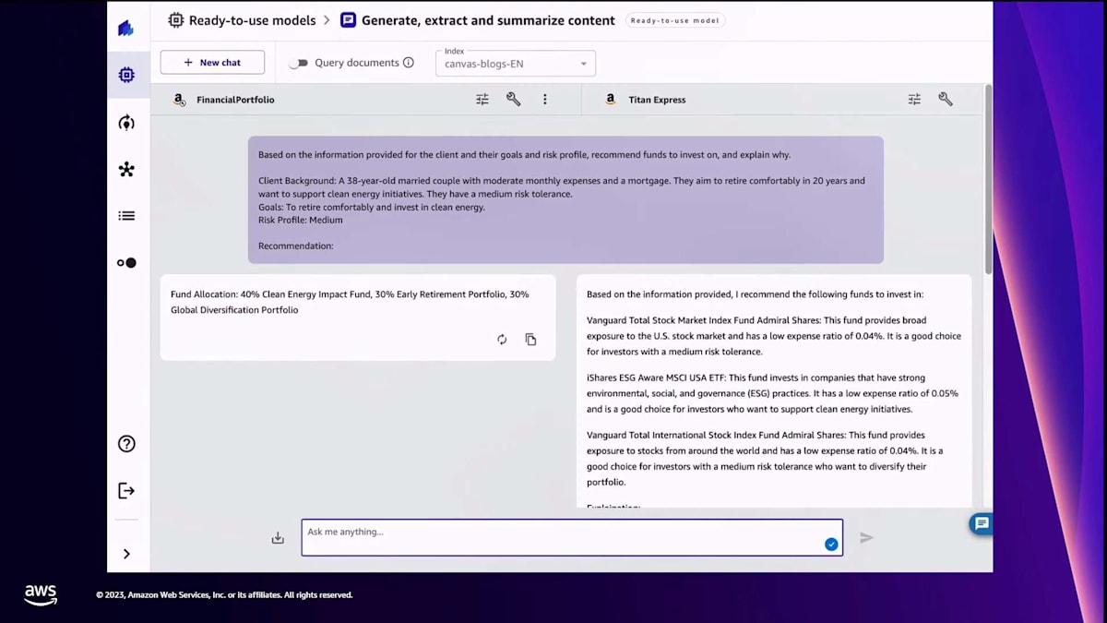Click the SageMaker Canvas logo icon

tap(126, 28)
